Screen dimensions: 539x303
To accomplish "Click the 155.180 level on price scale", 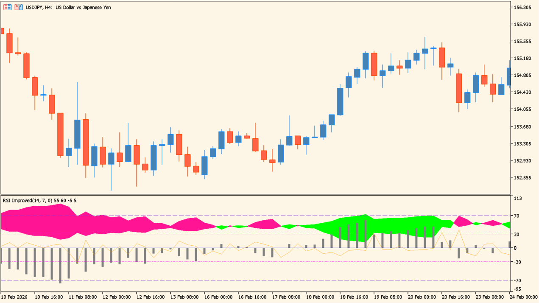I will [522, 59].
